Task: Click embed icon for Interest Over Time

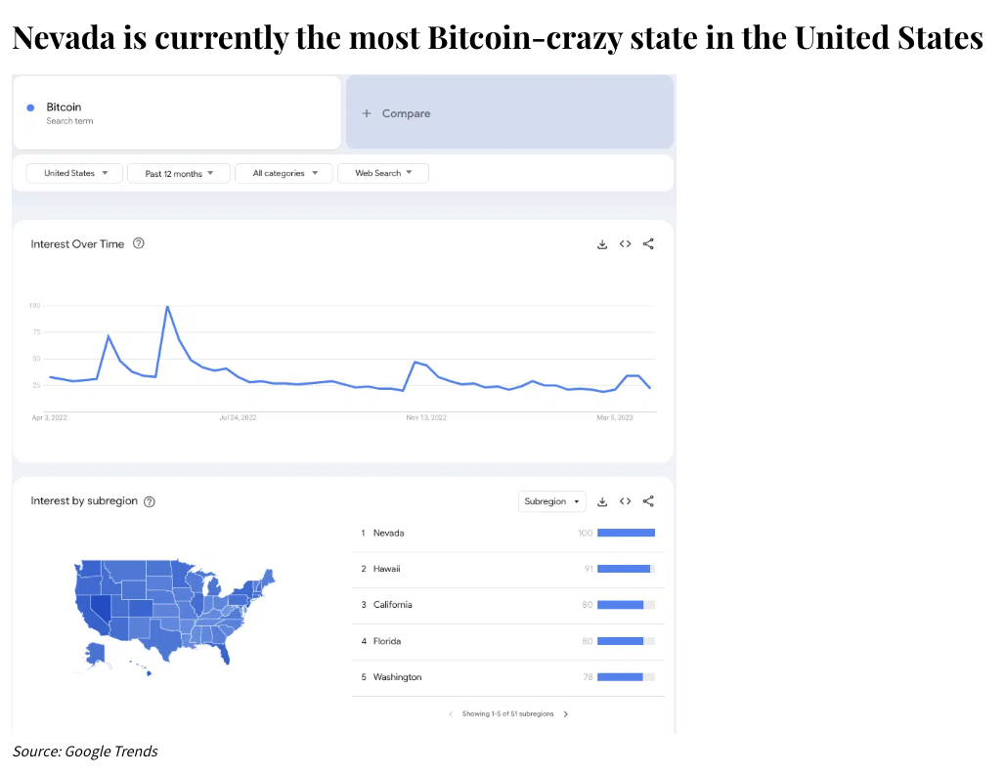Action: click(x=625, y=244)
